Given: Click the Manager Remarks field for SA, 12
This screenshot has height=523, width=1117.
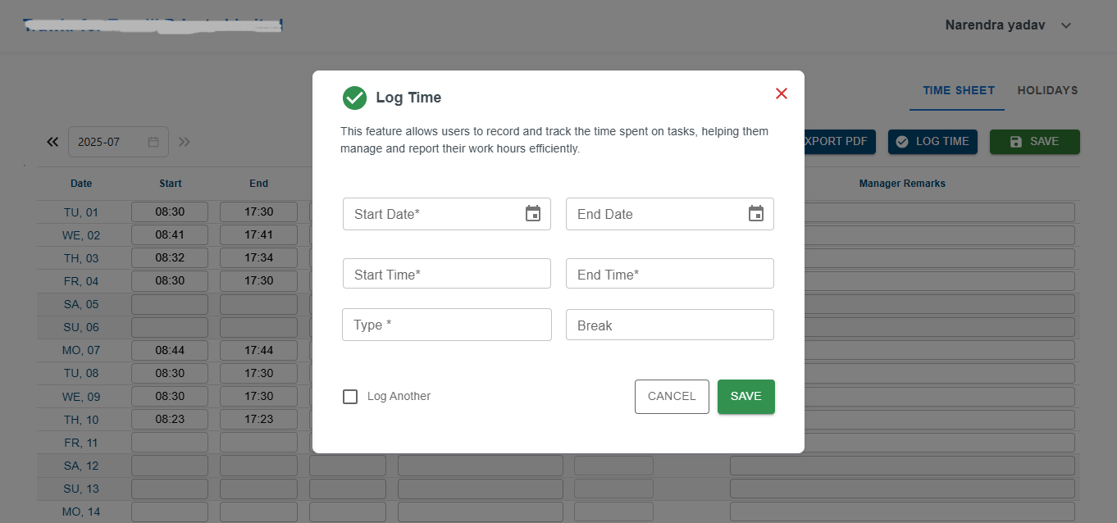Looking at the screenshot, I should [x=902, y=466].
